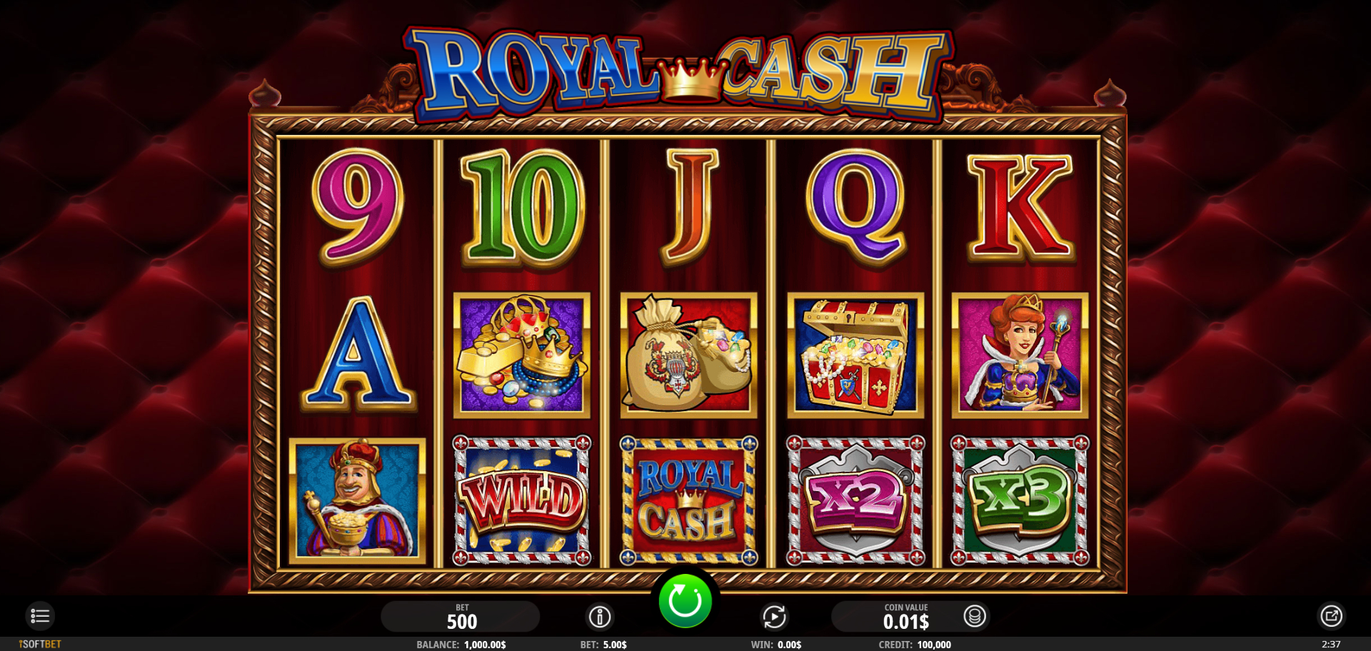Click the iSoftBet logo link
1371x651 pixels.
click(x=40, y=645)
